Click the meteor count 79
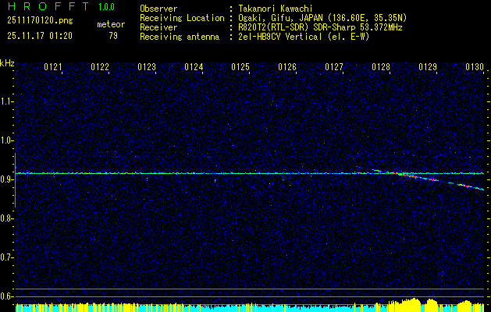The height and width of the screenshot is (312, 491). click(x=113, y=36)
